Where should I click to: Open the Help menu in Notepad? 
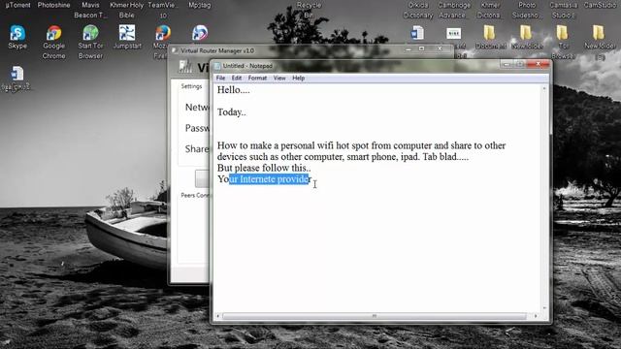[x=298, y=78]
